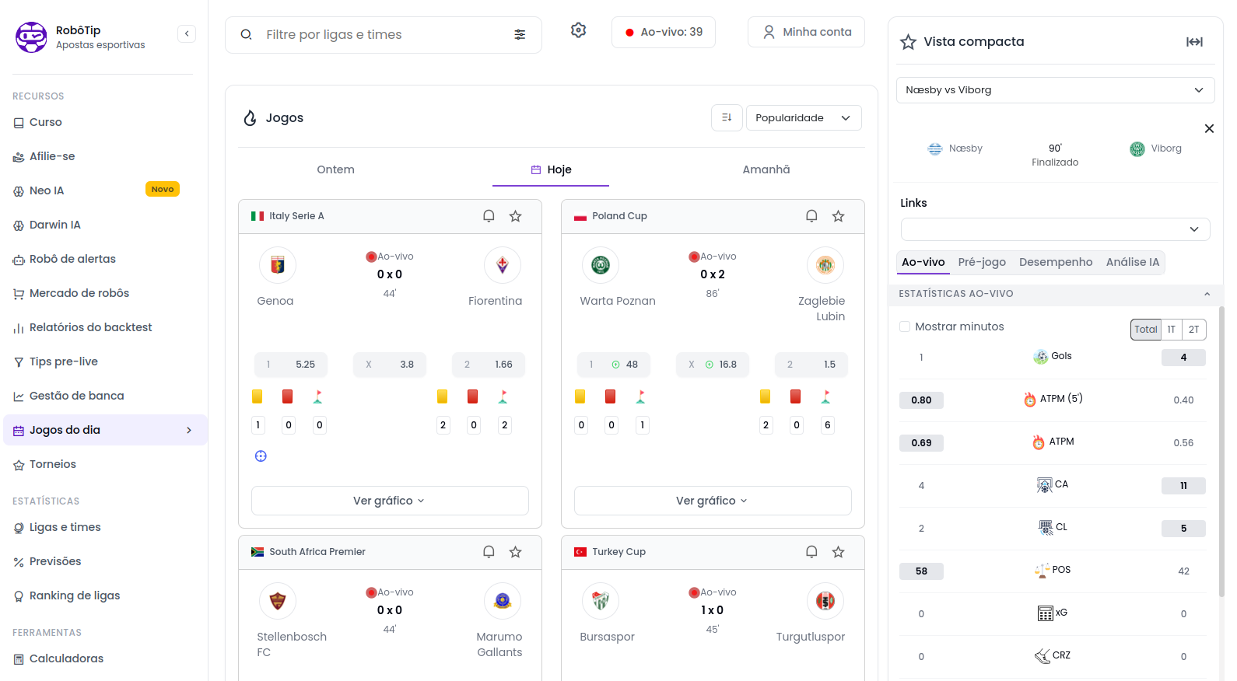This screenshot has width=1237, height=681.
Task: Open the Popularidade sort dropdown
Action: pyautogui.click(x=803, y=118)
